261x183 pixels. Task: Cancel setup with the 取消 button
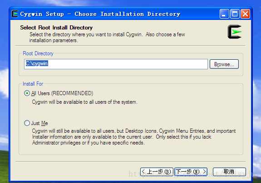229,172
